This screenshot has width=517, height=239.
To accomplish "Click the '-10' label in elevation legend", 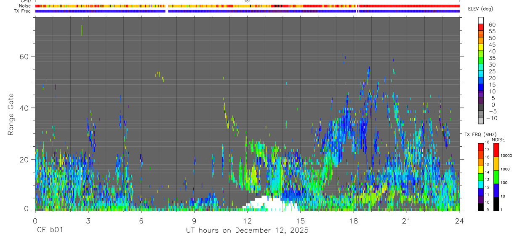I will [492, 118].
